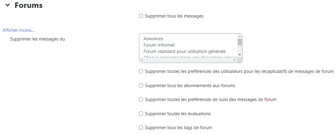Choose Forum standard pour utilisation générale

185,51
